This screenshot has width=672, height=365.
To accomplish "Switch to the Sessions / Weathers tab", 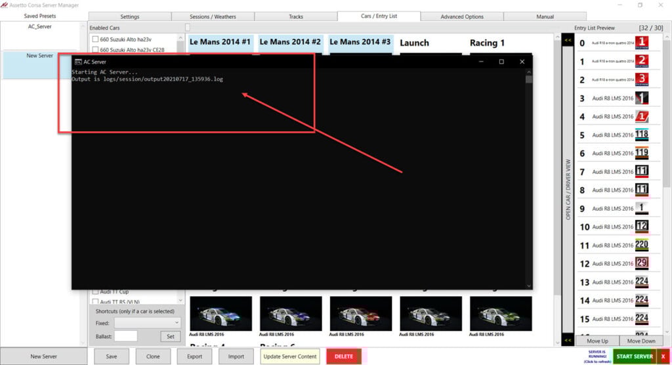I will coord(213,16).
